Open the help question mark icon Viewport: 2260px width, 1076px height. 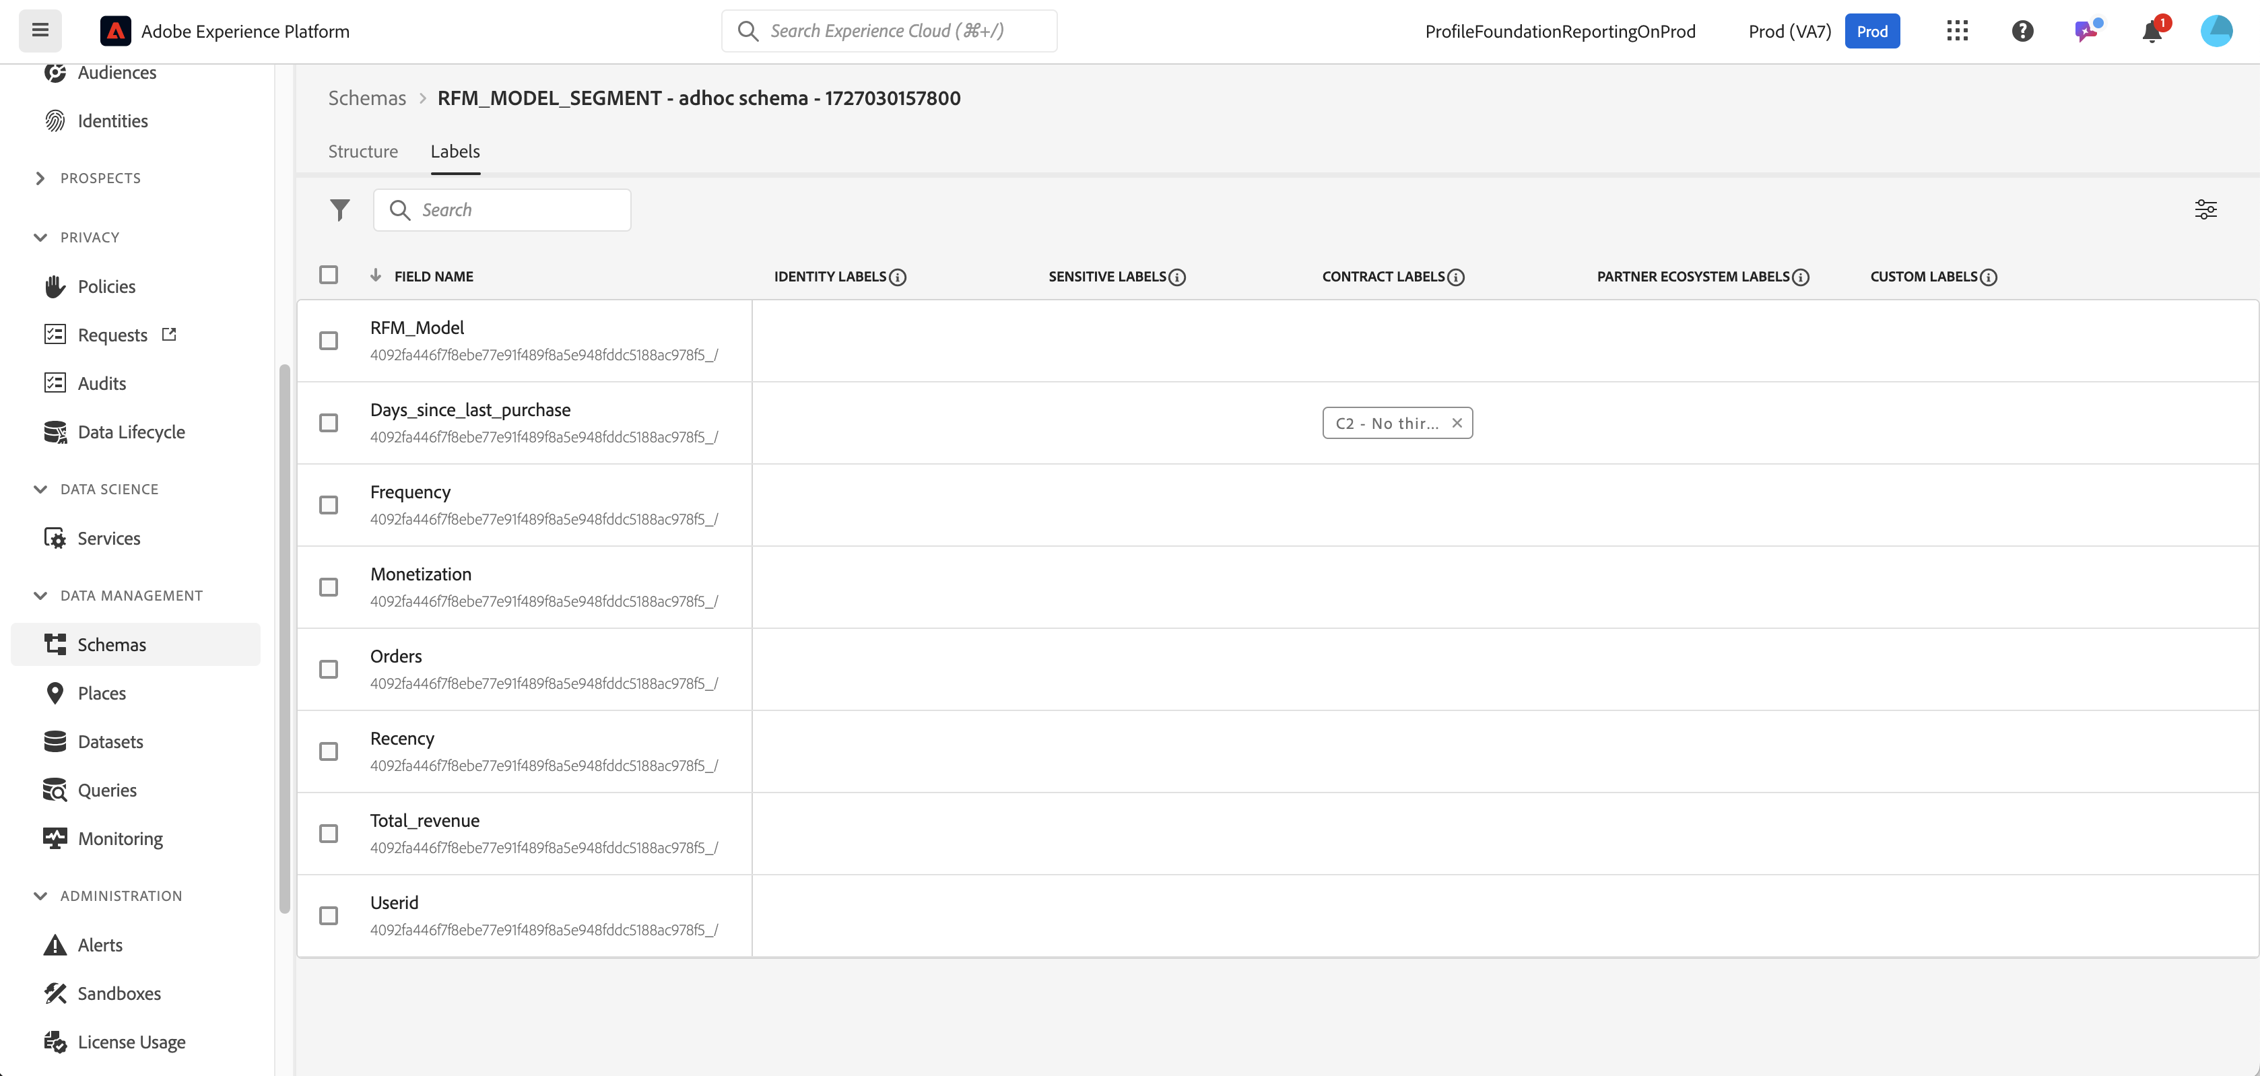click(2022, 32)
